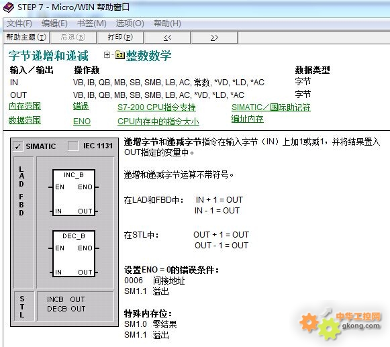Go to previous topic with << button
Viewport: 390px width, 347px height.
click(167, 38)
